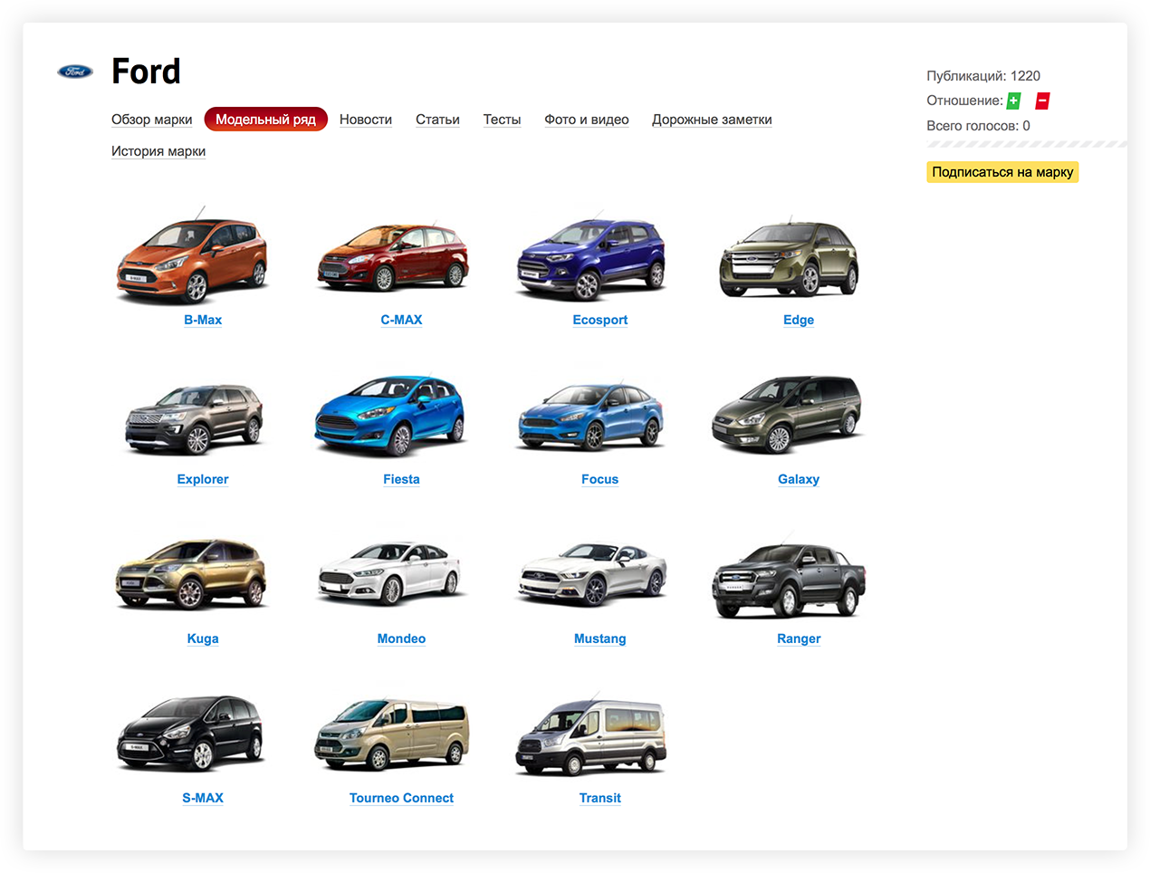1150x873 pixels.
Task: Open Фото и видео section
Action: click(x=586, y=120)
